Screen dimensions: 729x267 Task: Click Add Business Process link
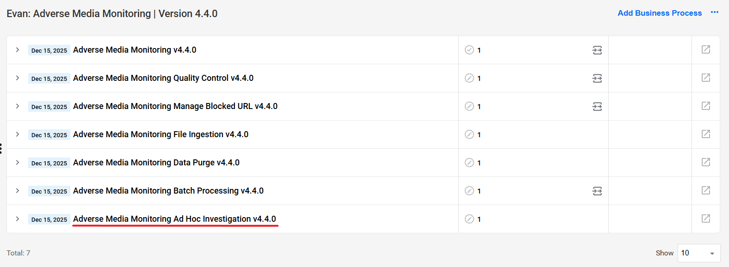660,13
